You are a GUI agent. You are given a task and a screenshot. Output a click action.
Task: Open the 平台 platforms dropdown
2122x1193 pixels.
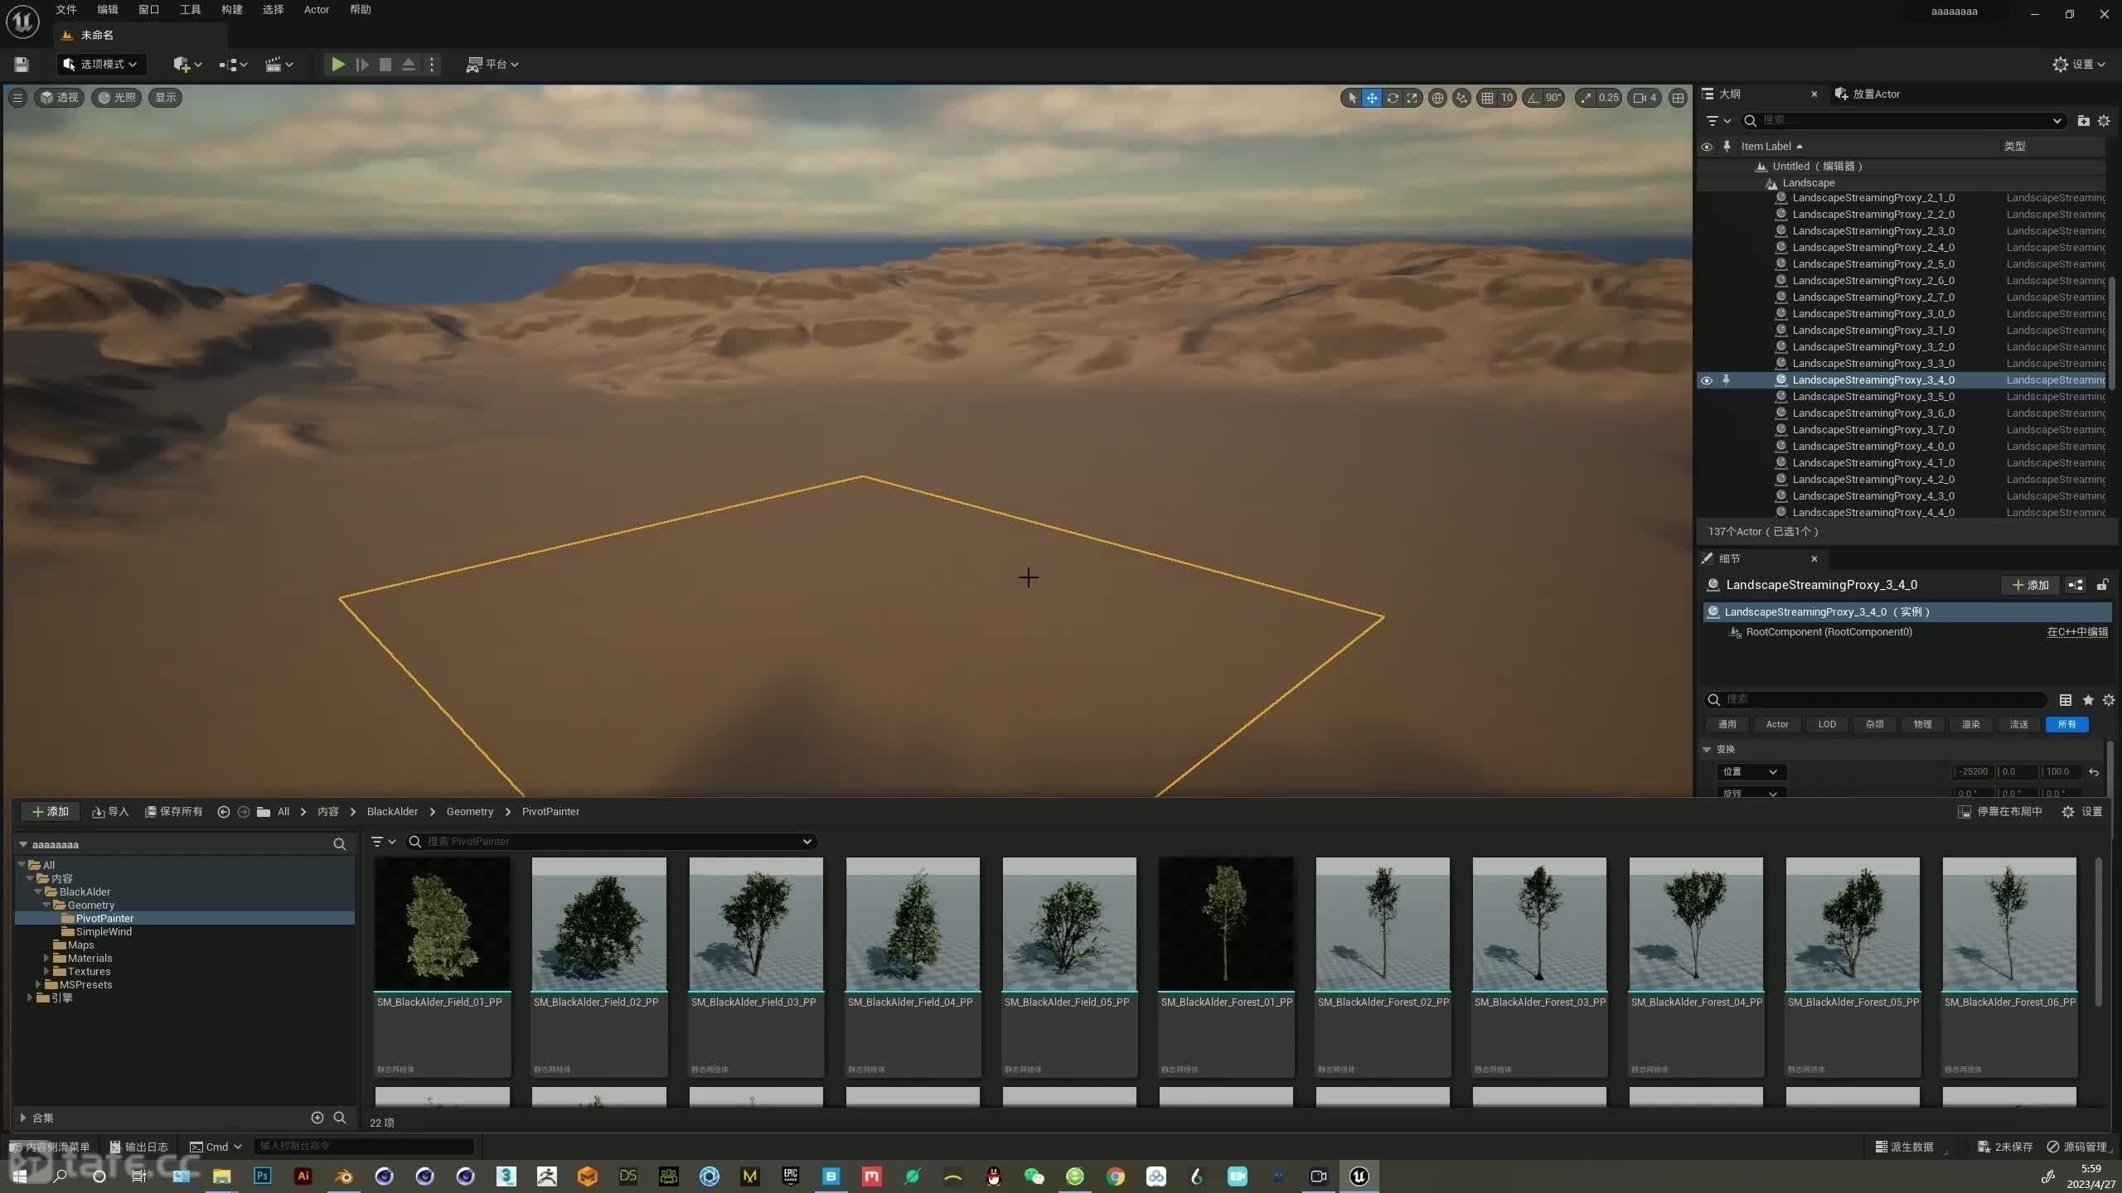(x=492, y=64)
